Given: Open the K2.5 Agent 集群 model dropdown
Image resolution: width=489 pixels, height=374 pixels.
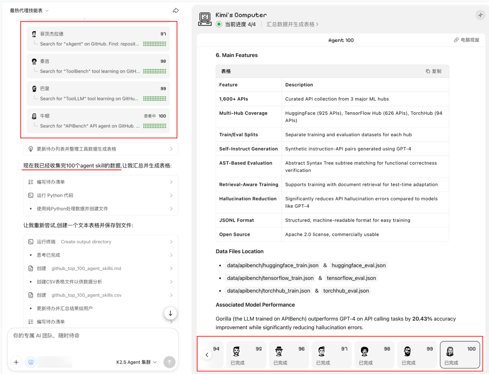Looking at the screenshot, I should point(136,362).
